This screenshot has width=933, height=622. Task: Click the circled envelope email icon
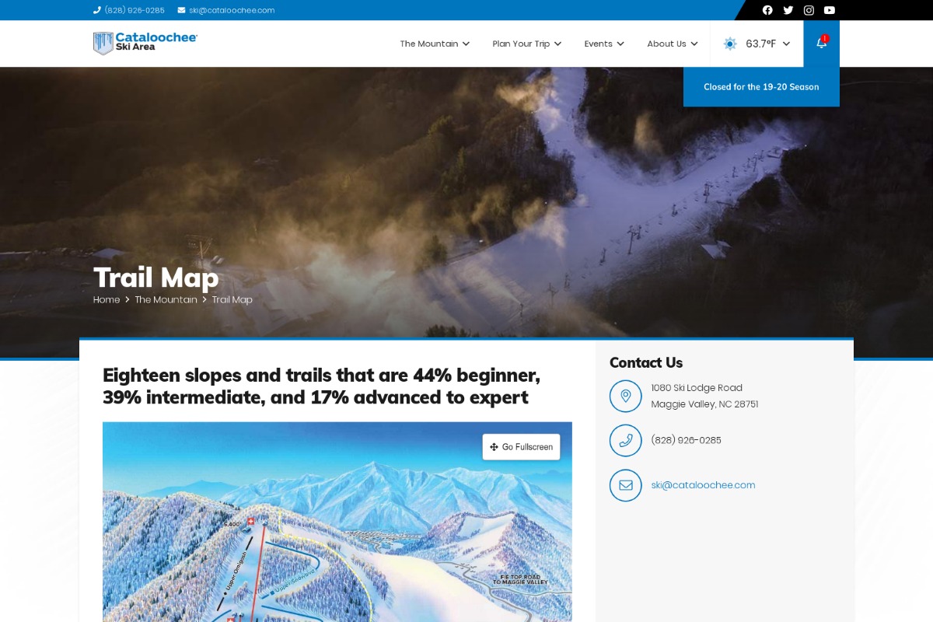(626, 485)
